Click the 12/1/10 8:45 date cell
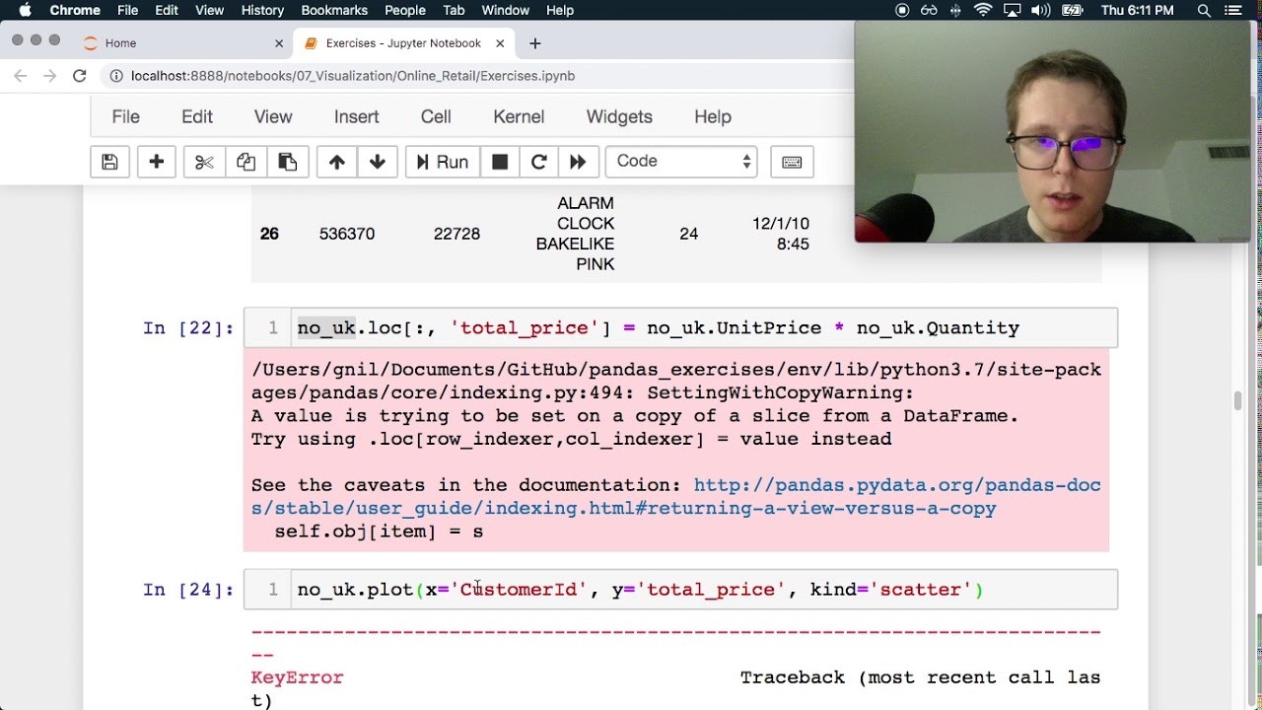 point(781,234)
